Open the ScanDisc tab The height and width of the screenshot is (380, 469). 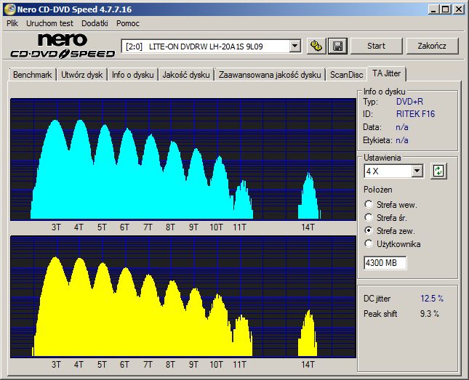pos(346,75)
